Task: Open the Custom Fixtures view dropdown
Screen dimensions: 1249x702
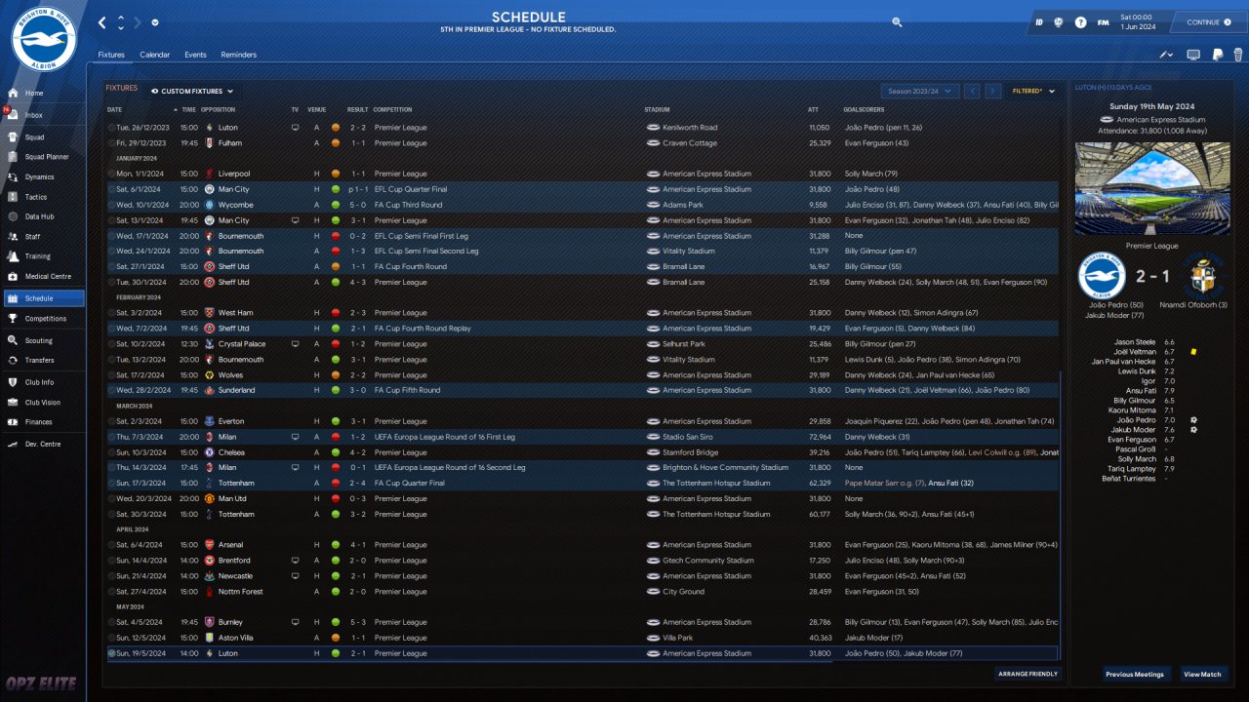Action: (x=193, y=91)
